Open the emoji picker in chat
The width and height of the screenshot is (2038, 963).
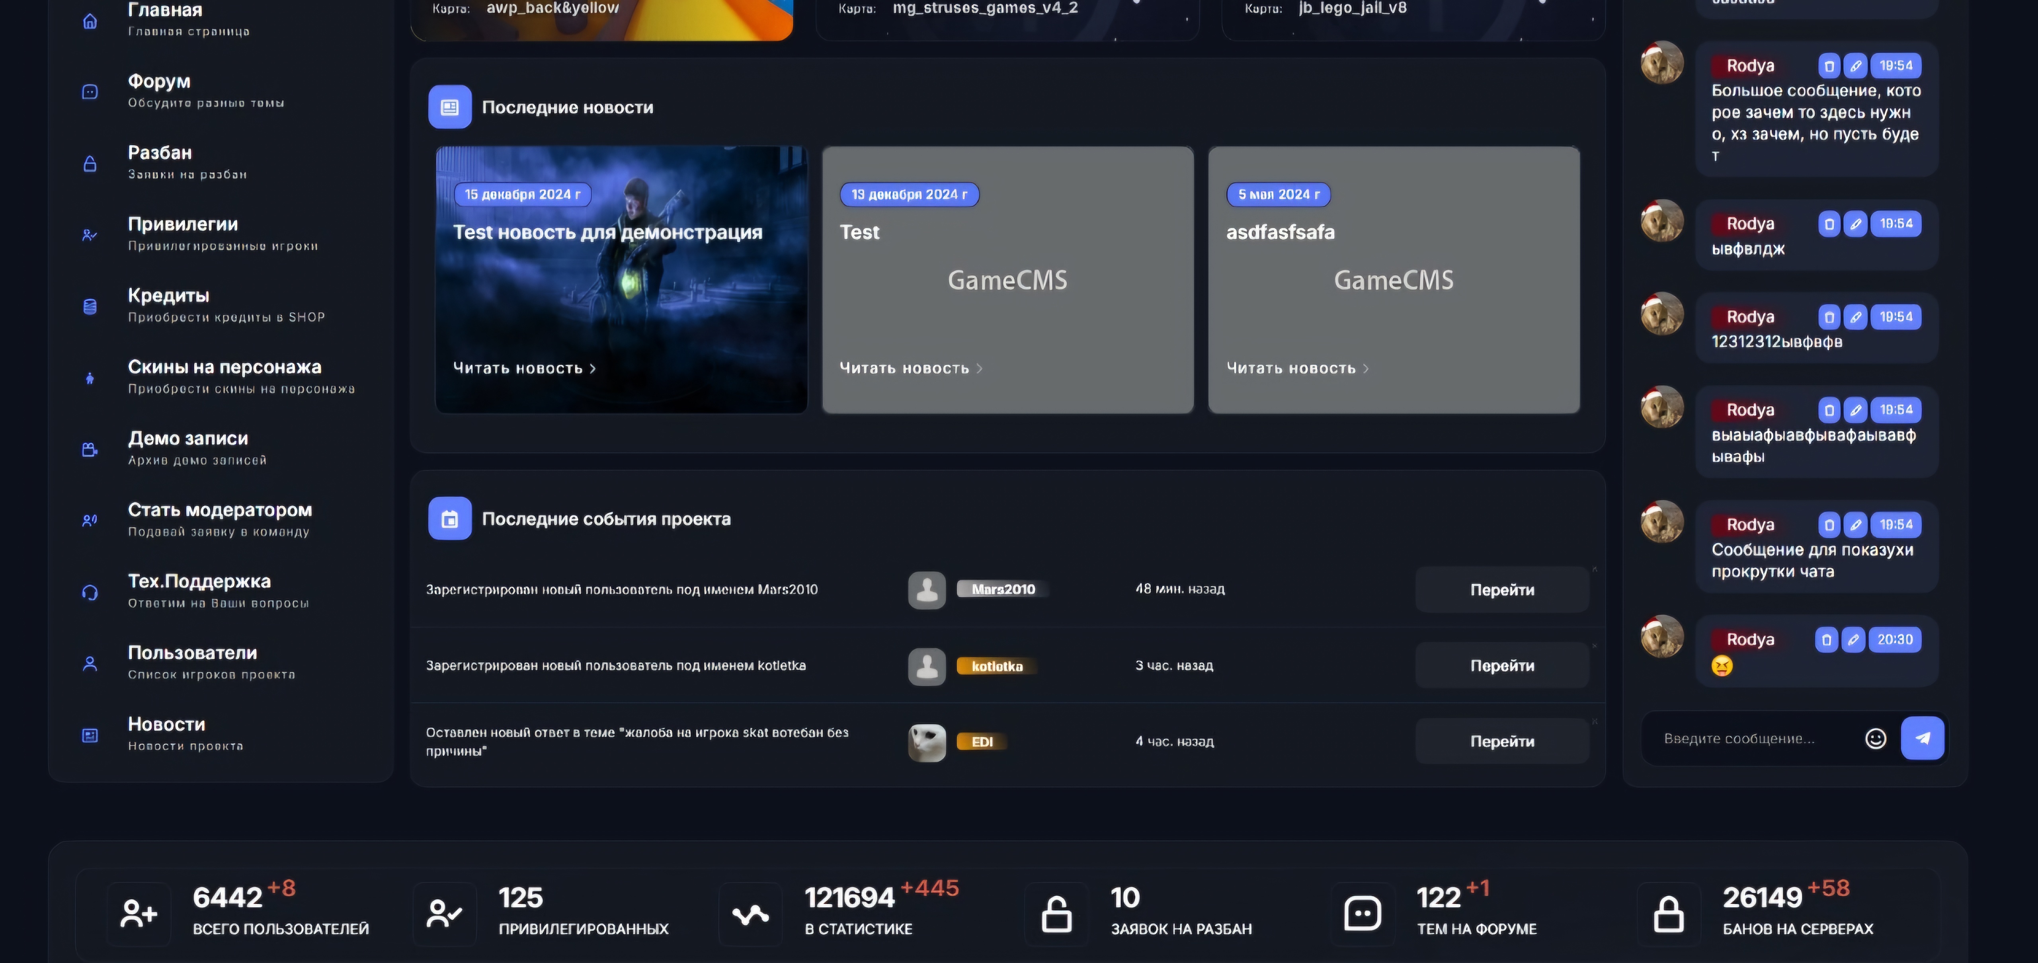click(1876, 739)
